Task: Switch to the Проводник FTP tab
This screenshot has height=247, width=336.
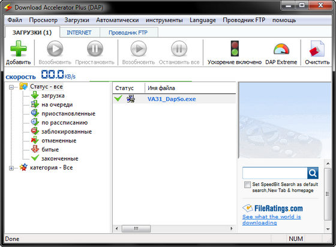Action: click(x=128, y=32)
